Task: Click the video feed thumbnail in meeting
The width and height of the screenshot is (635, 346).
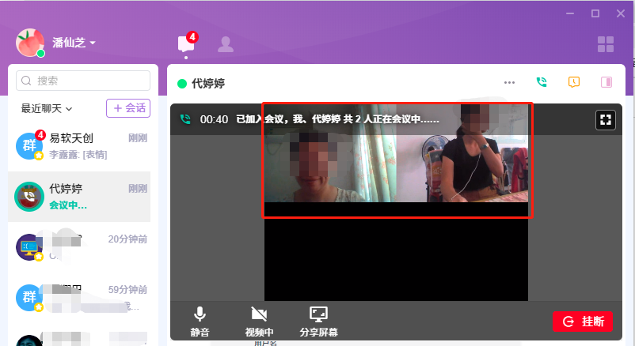Action: [x=397, y=160]
